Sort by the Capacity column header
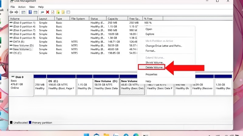Screen dimensions: 243x136 [117, 18]
